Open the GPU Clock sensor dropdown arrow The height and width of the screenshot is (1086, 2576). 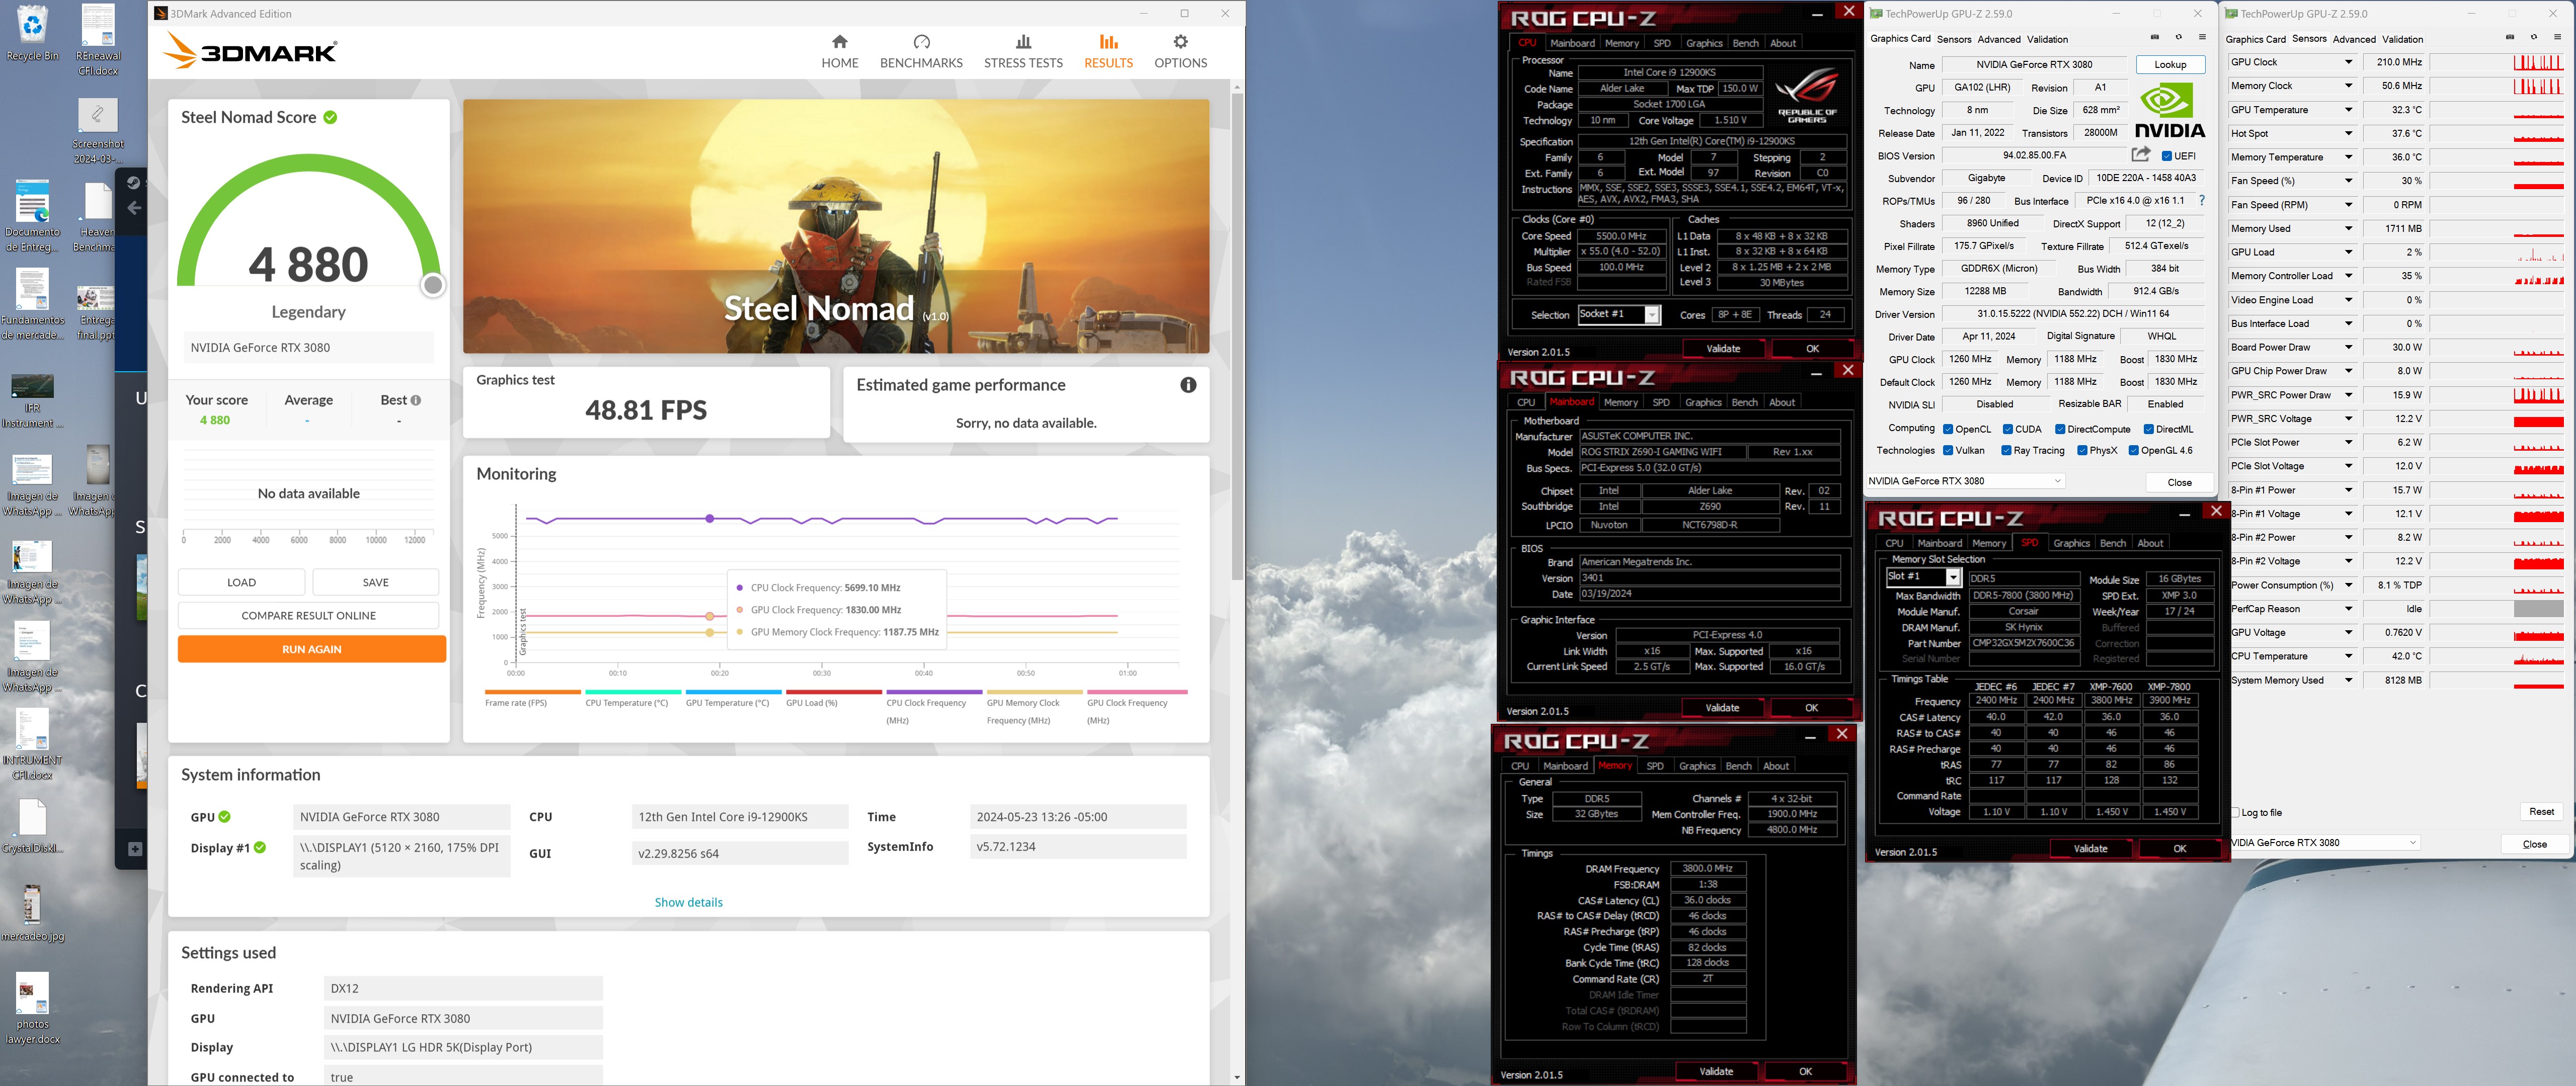[2348, 62]
